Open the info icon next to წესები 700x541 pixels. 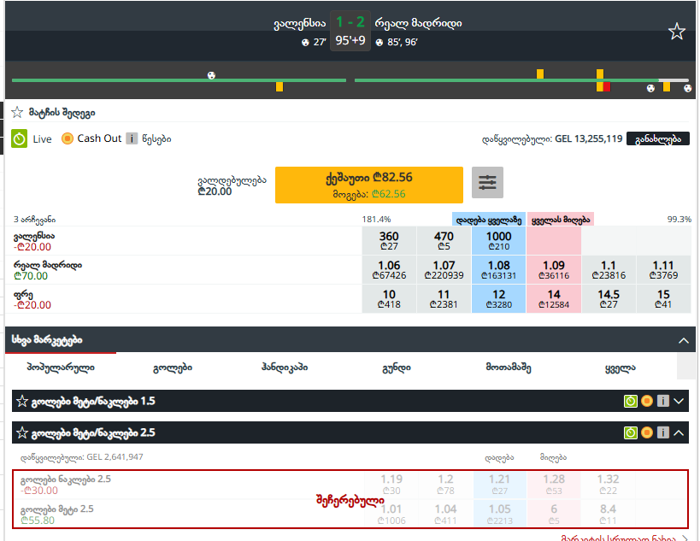point(132,138)
